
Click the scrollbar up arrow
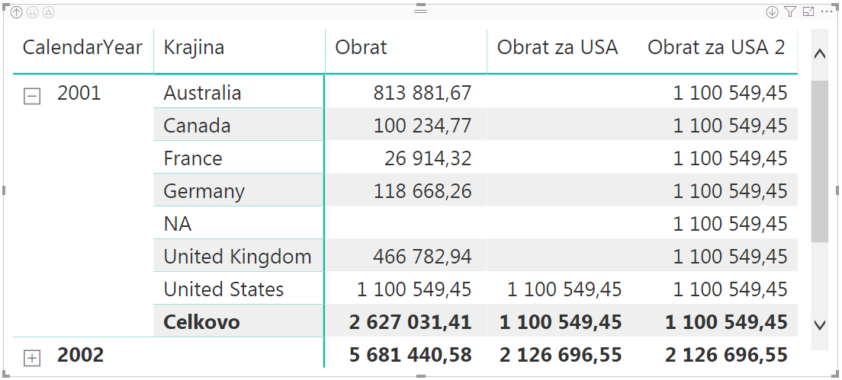(819, 54)
